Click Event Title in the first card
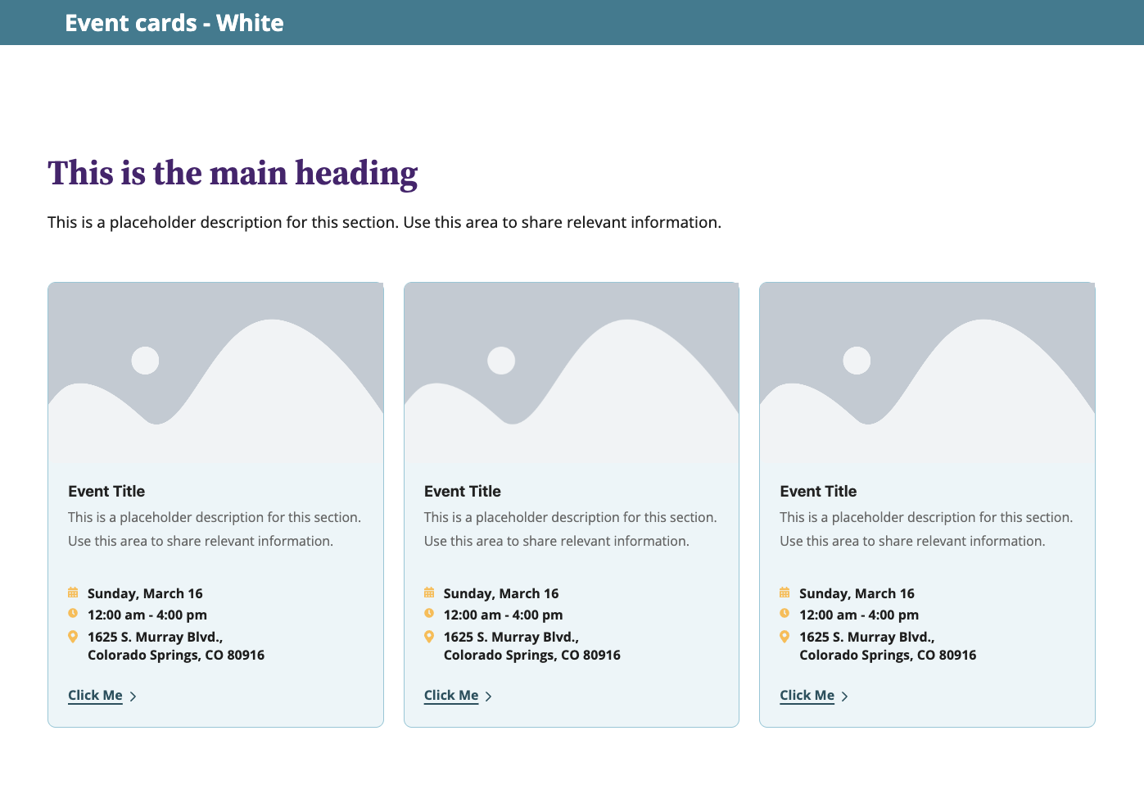 (106, 492)
